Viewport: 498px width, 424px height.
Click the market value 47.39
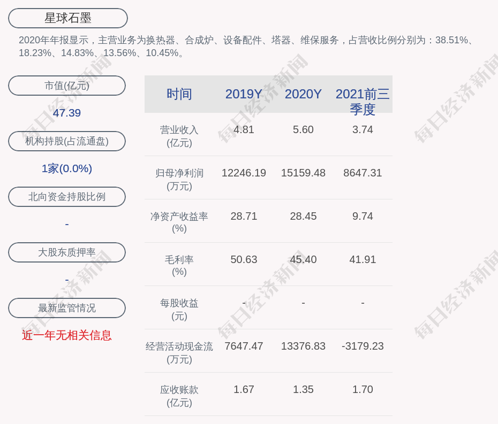coord(67,113)
